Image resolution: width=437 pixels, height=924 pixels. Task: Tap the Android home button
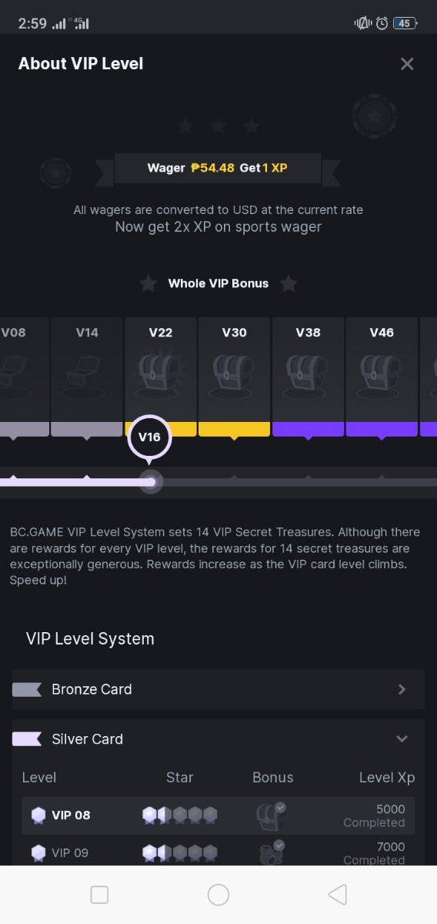(218, 895)
